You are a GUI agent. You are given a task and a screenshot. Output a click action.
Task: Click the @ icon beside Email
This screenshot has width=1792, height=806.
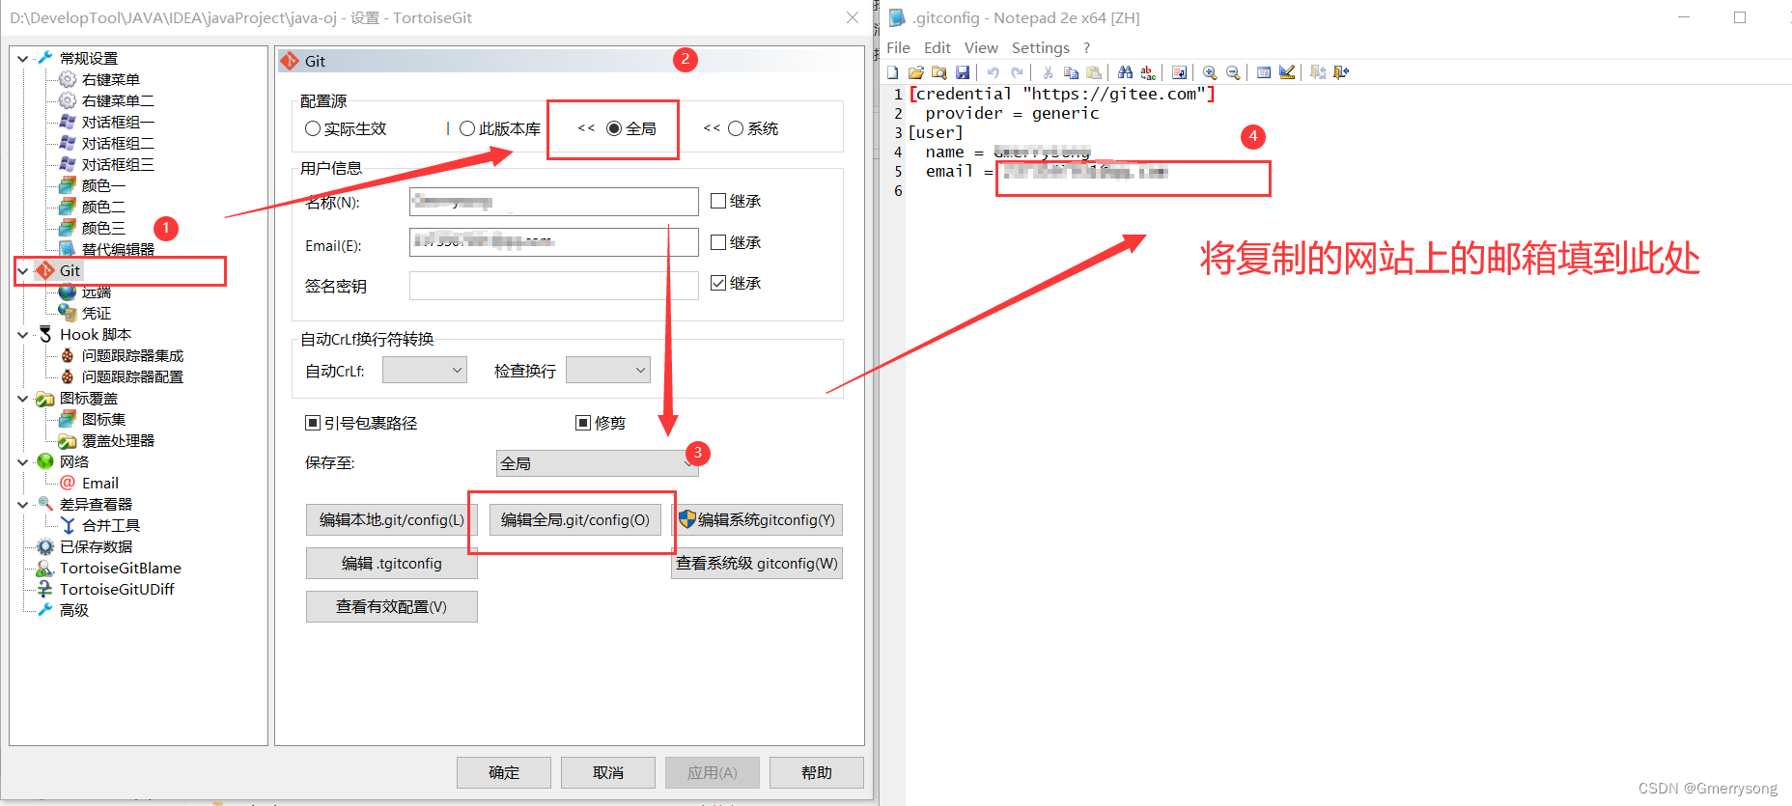point(68,483)
